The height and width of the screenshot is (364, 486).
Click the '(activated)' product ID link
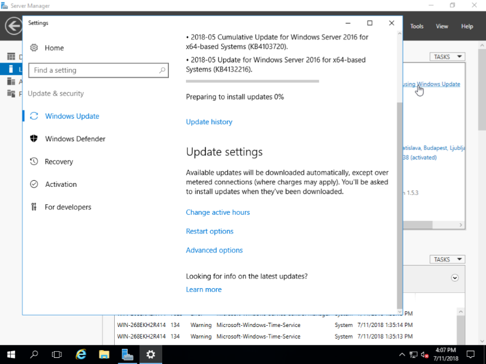(420, 158)
